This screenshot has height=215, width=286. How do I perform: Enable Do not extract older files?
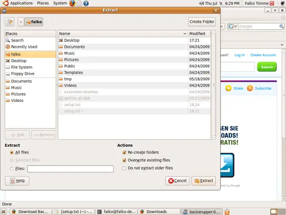coord(148,168)
